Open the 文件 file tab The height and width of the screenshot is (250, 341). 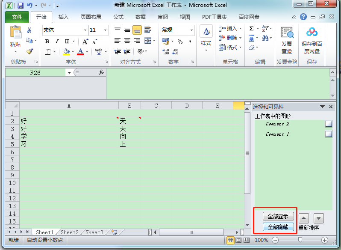tap(17, 17)
